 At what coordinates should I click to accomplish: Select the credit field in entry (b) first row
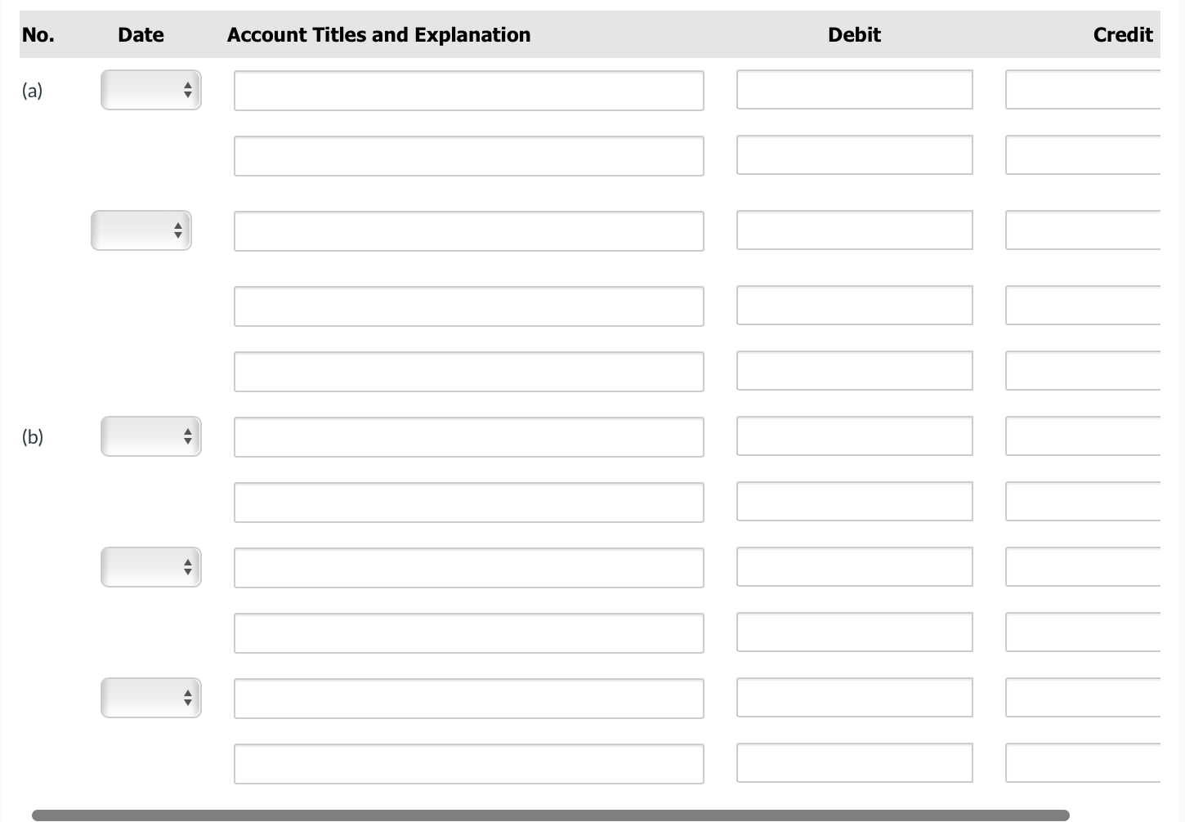coord(1087,436)
